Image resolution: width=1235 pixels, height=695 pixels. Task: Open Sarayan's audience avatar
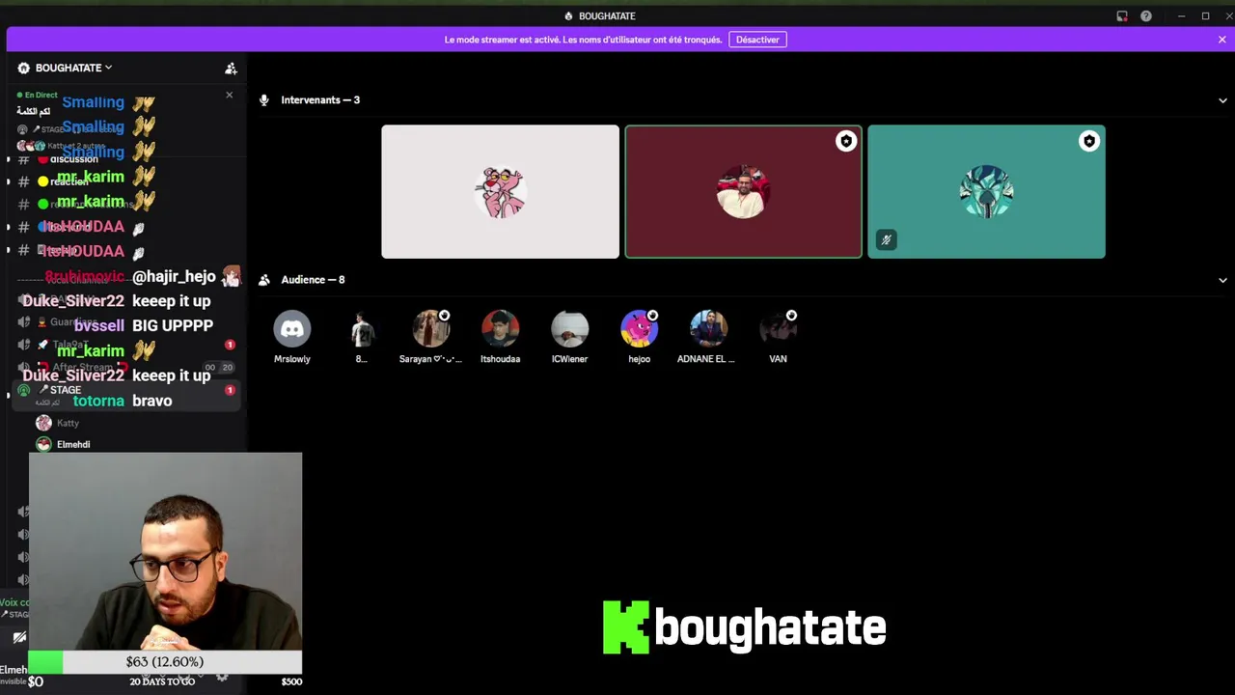pyautogui.click(x=430, y=329)
